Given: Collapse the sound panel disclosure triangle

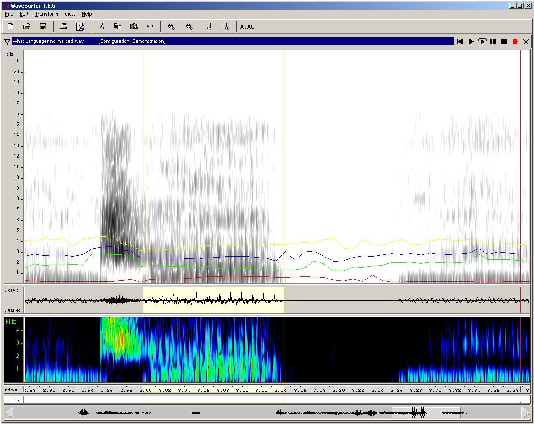Looking at the screenshot, I should (8, 42).
